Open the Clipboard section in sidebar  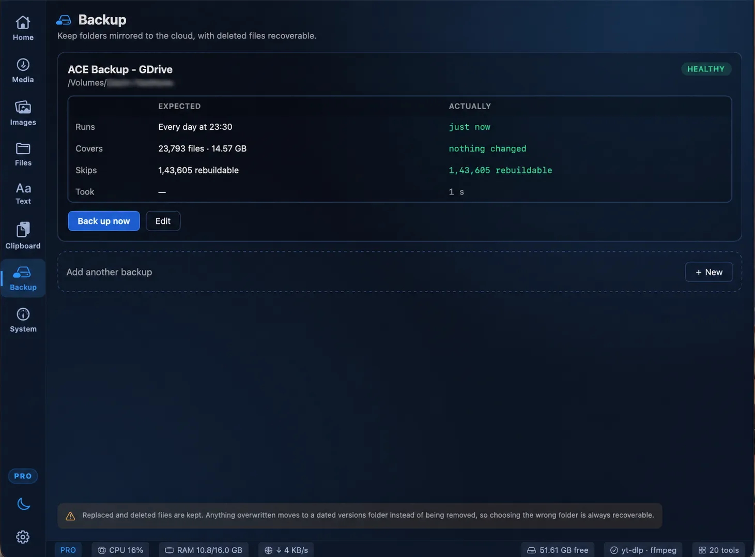point(23,235)
